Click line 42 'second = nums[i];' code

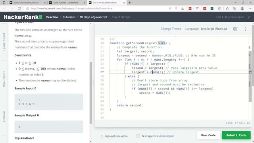[155, 93]
